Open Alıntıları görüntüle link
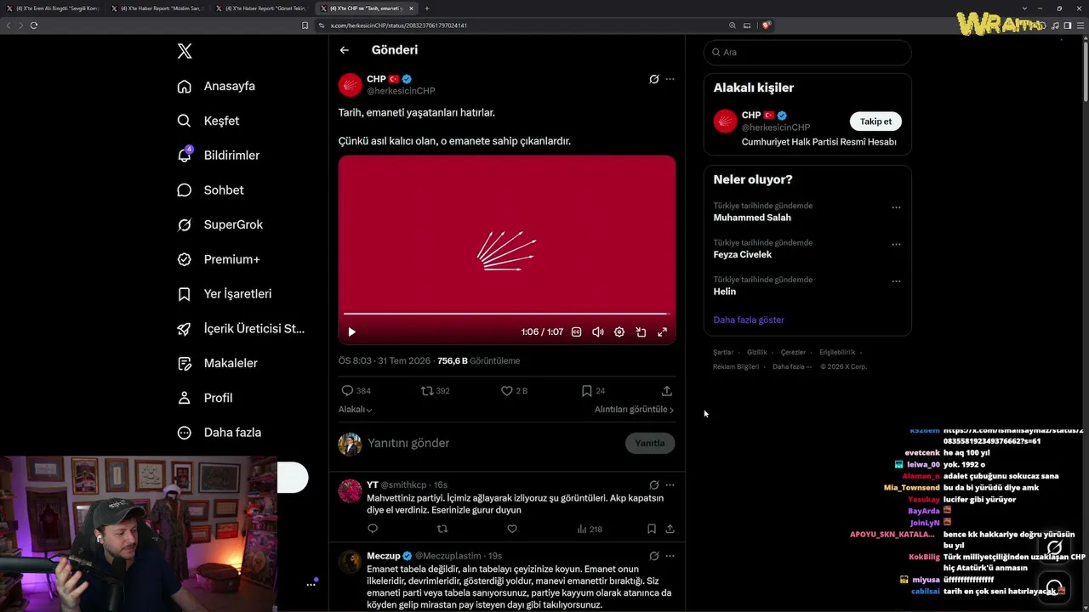1089x612 pixels. tap(634, 410)
